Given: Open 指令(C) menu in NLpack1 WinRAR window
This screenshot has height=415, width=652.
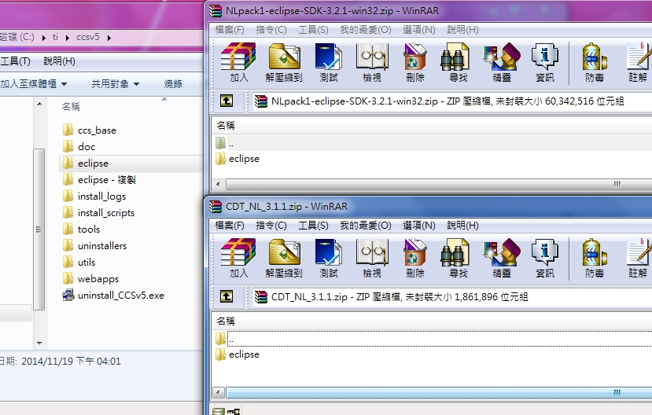Looking at the screenshot, I should [271, 30].
